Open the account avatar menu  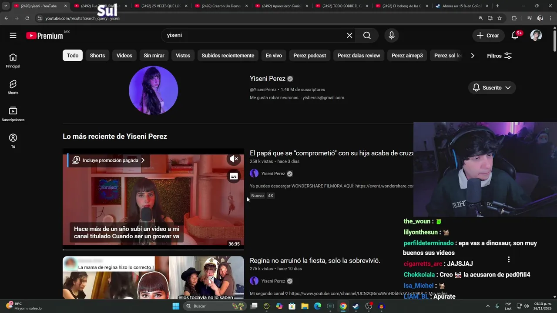click(536, 36)
